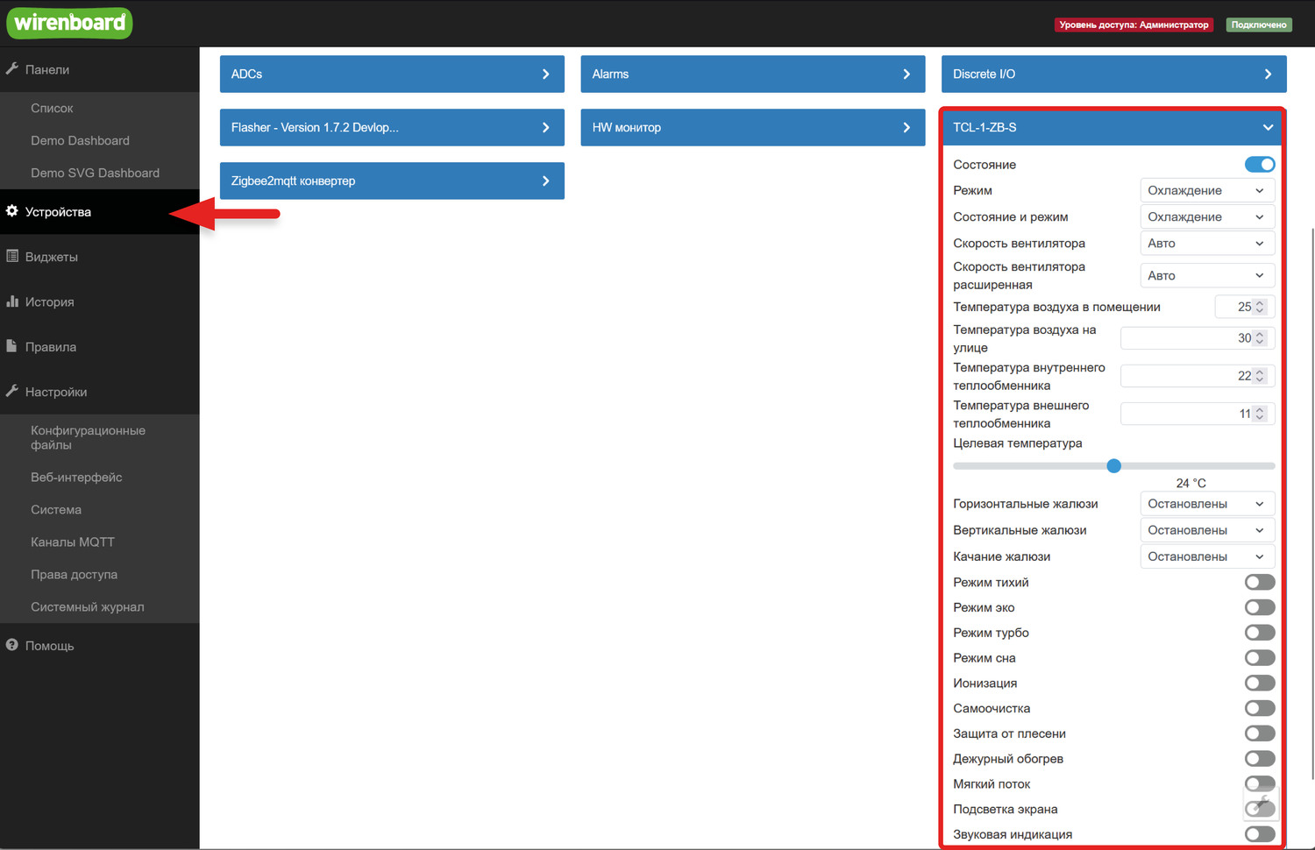Click the wrench icon next to Панели
Screen dimensions: 1315x850
click(12, 68)
